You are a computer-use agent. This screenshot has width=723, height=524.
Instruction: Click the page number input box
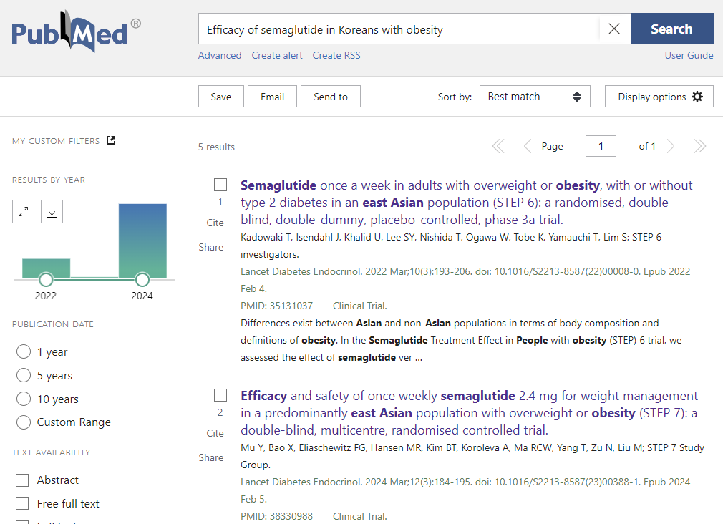601,146
